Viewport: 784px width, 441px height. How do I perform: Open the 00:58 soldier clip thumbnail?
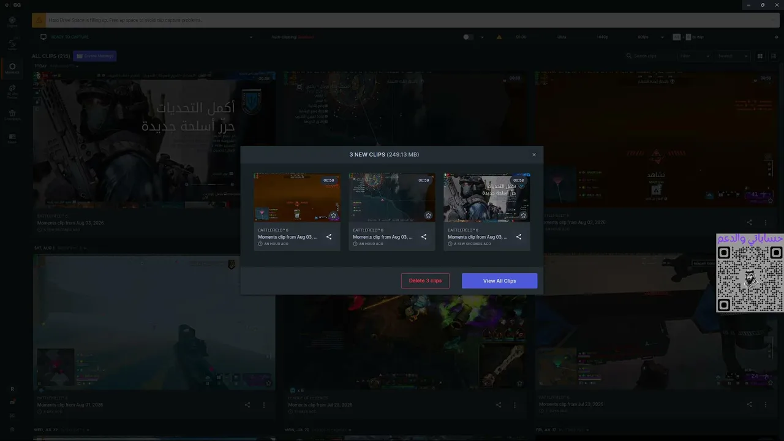click(x=487, y=197)
